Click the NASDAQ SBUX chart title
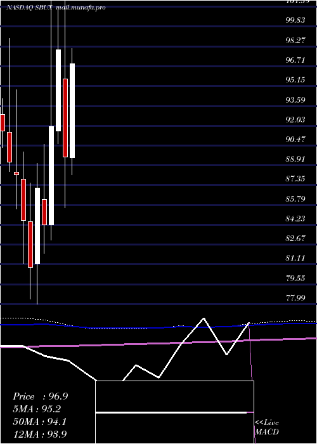The width and height of the screenshot is (317, 444). point(56,8)
